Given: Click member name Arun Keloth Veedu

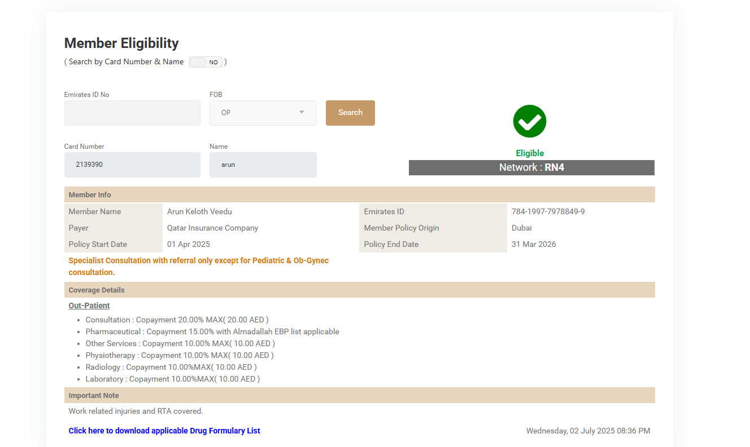Looking at the screenshot, I should [199, 212].
